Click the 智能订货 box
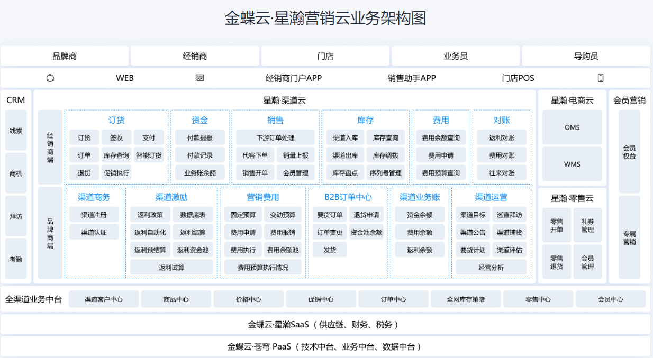 point(149,155)
